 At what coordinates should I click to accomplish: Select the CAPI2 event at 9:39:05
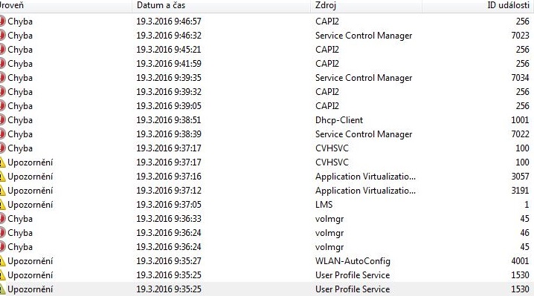[x=267, y=106]
